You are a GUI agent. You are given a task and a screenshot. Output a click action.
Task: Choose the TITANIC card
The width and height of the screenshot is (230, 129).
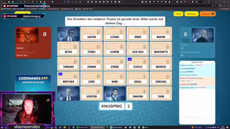coord(91,49)
